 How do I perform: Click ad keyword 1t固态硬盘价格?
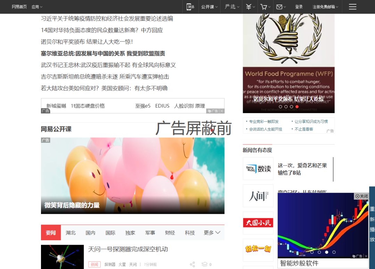[88, 106]
